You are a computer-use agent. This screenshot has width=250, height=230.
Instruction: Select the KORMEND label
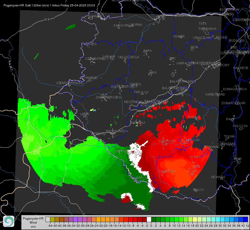pos(90,78)
